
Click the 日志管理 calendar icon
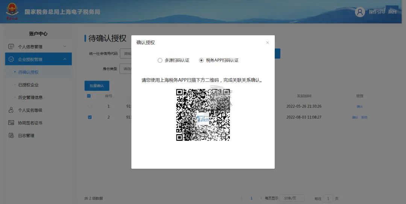[11, 135]
